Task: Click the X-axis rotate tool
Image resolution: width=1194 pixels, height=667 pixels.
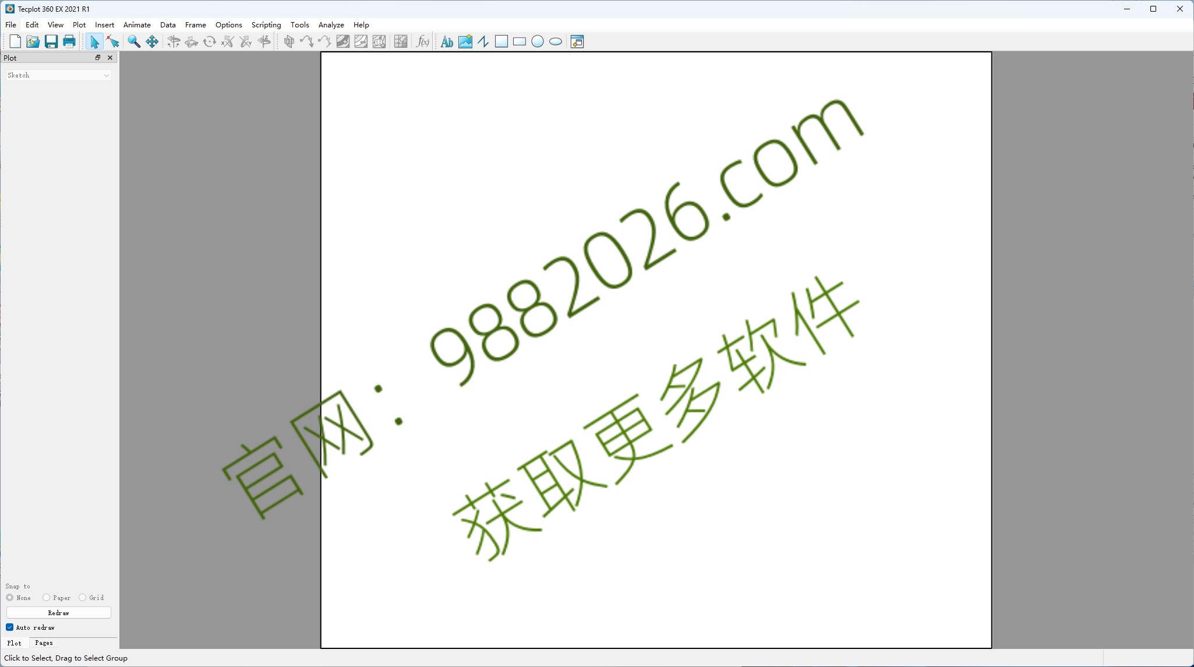Action: 228,41
